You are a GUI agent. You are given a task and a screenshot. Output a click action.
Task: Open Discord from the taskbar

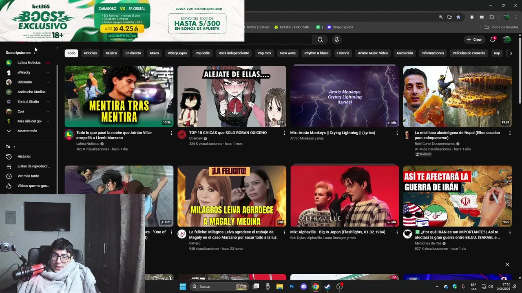303,286
